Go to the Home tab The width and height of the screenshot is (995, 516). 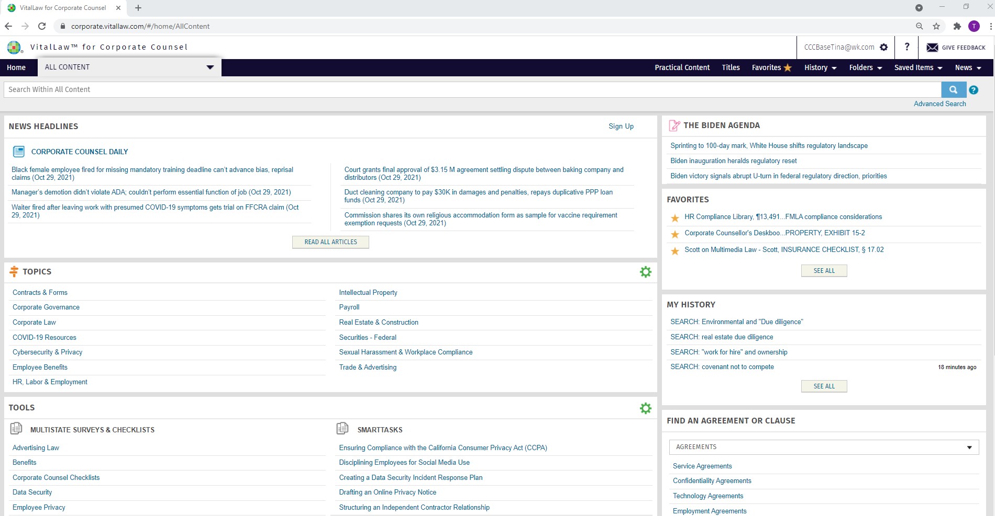(x=16, y=67)
